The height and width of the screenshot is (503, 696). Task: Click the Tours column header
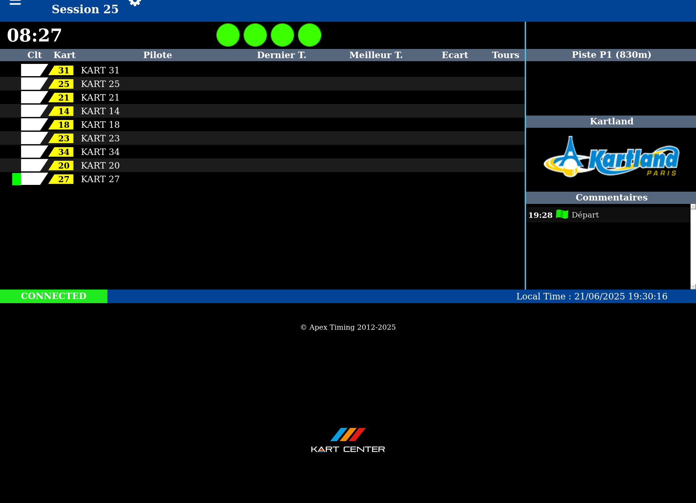point(505,55)
